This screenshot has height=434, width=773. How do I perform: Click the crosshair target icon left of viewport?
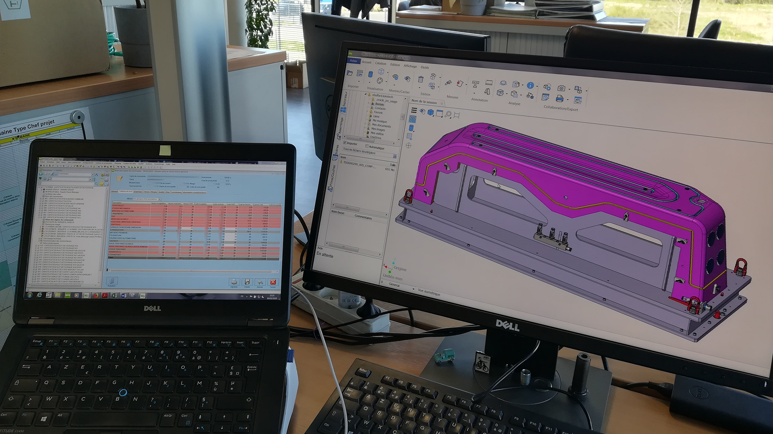[409, 145]
